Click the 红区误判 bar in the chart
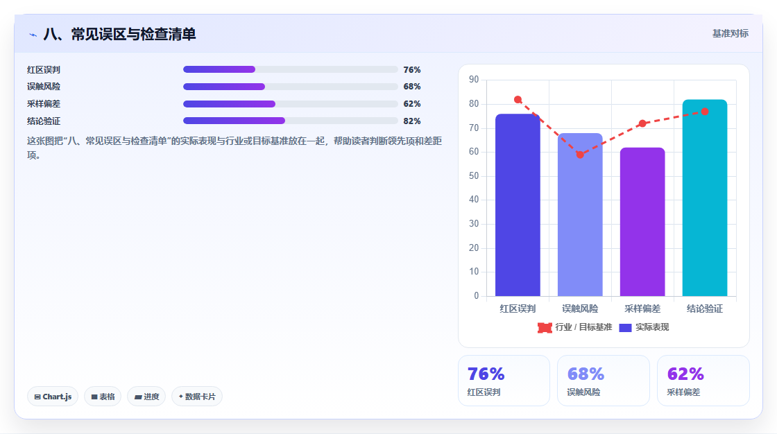Viewport: 777px width, 434px height. (x=518, y=205)
